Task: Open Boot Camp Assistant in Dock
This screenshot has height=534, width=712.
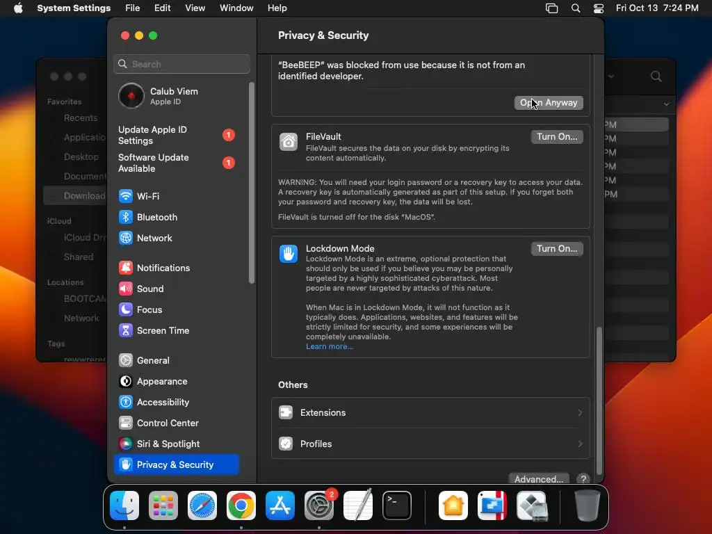Action: (x=531, y=505)
